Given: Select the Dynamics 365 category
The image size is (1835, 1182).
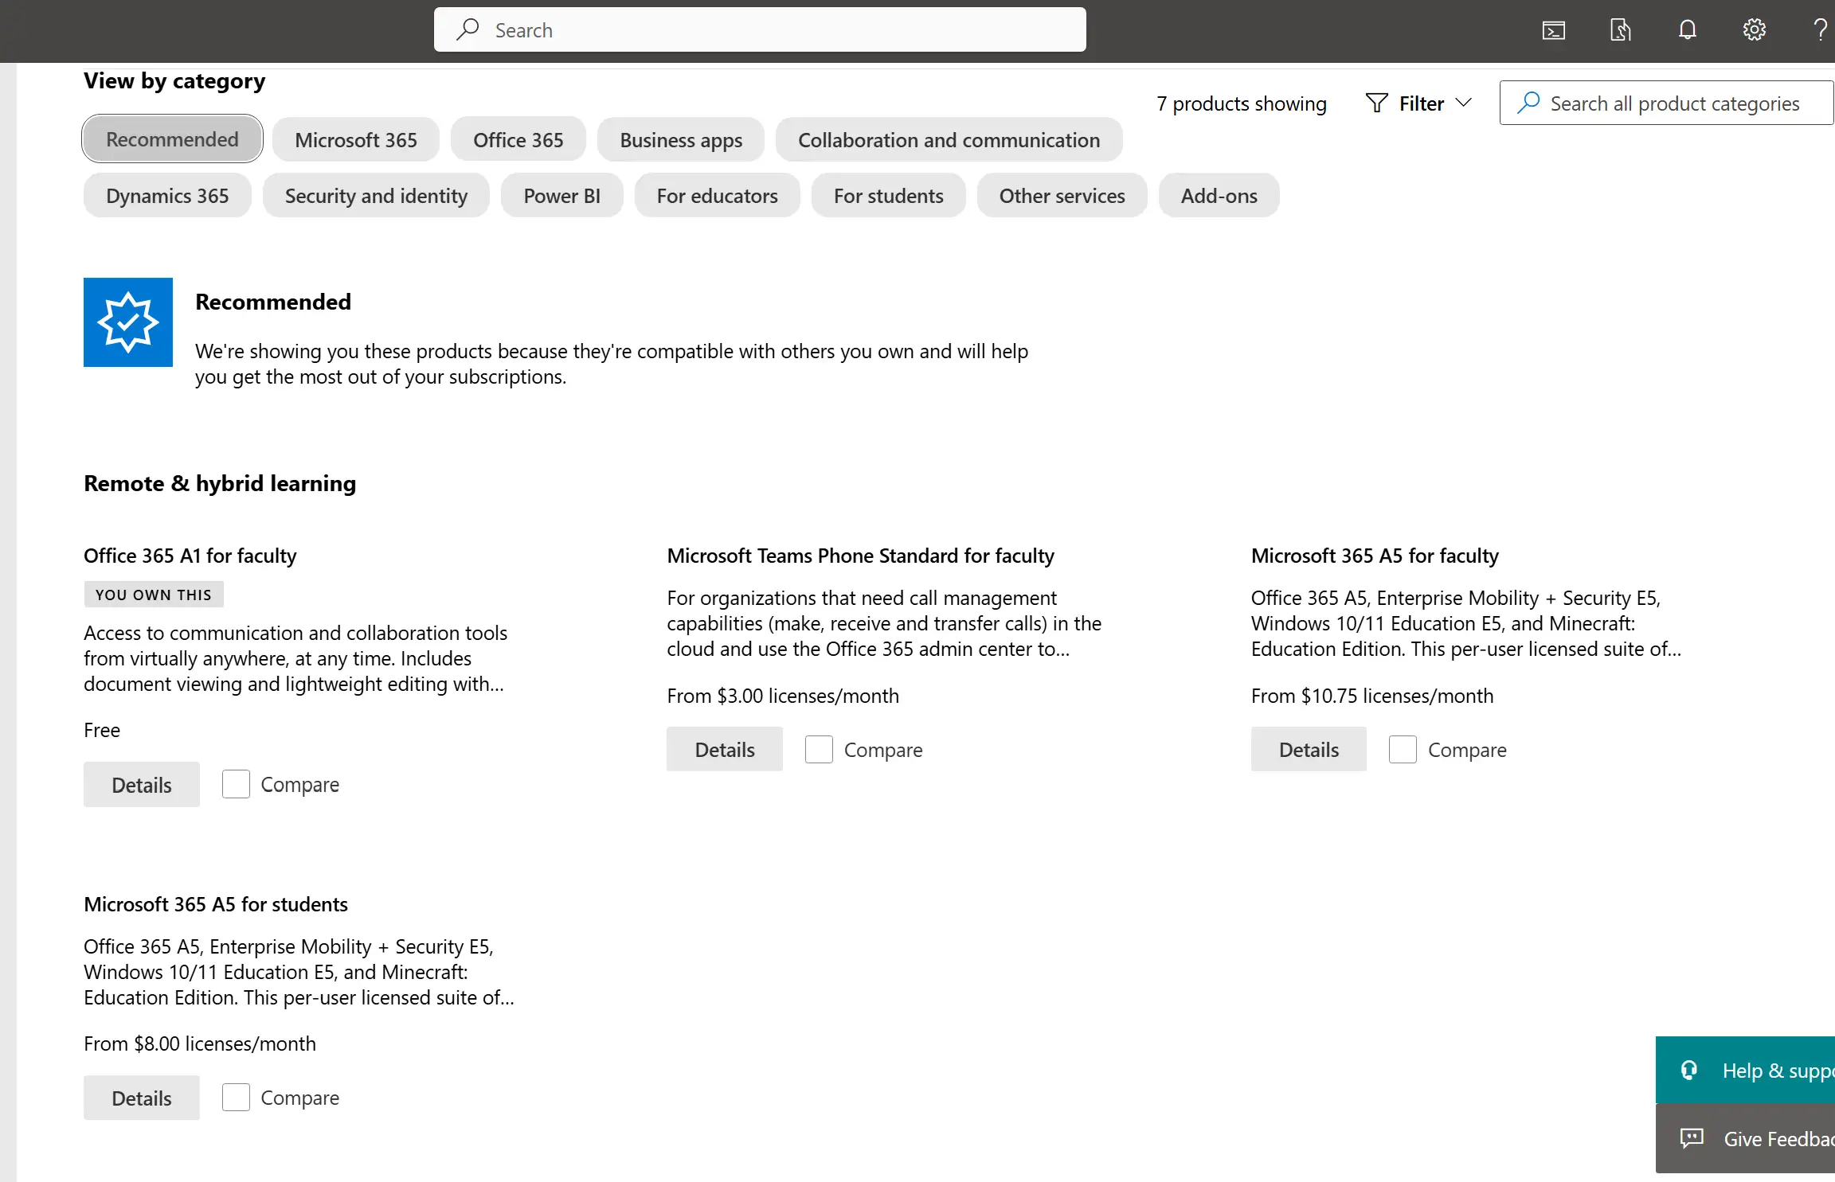Looking at the screenshot, I should click(167, 195).
